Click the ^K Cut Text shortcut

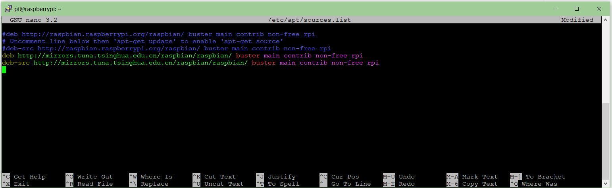tap(214, 177)
